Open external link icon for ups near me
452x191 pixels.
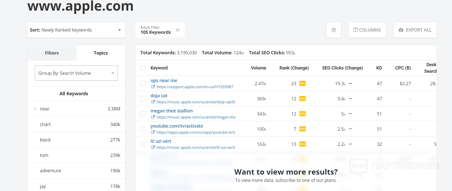(x=153, y=87)
